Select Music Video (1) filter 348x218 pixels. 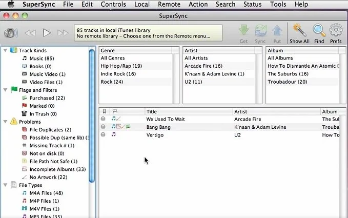click(48, 74)
